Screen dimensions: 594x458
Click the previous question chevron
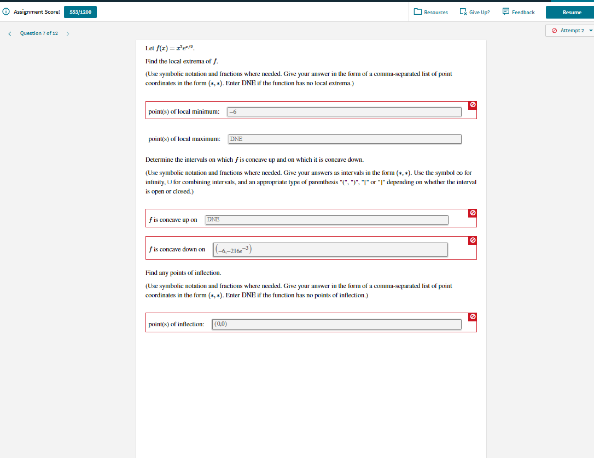[9, 33]
